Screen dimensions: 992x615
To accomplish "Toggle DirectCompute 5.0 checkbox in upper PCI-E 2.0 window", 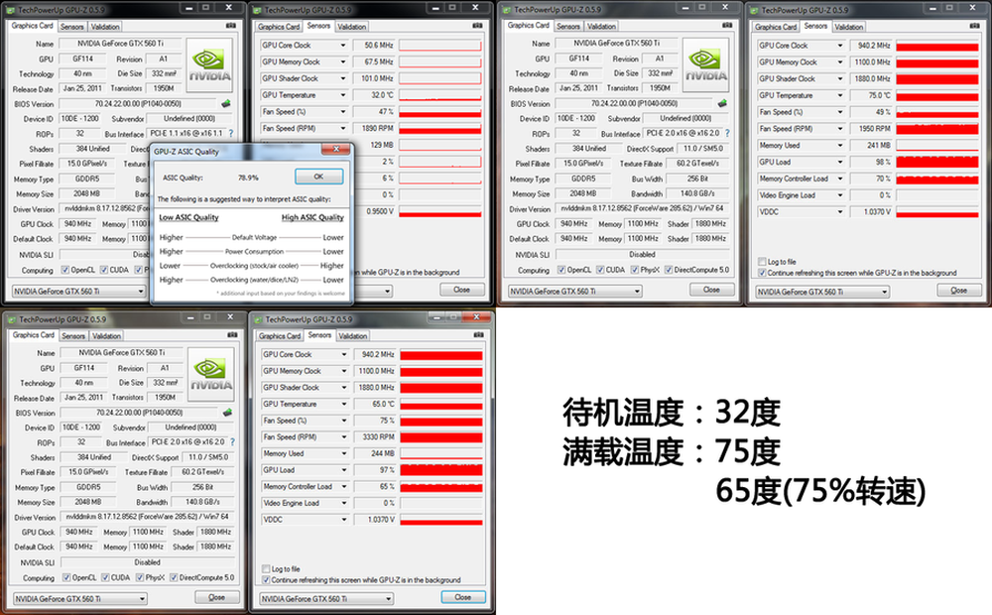I will coord(668,270).
